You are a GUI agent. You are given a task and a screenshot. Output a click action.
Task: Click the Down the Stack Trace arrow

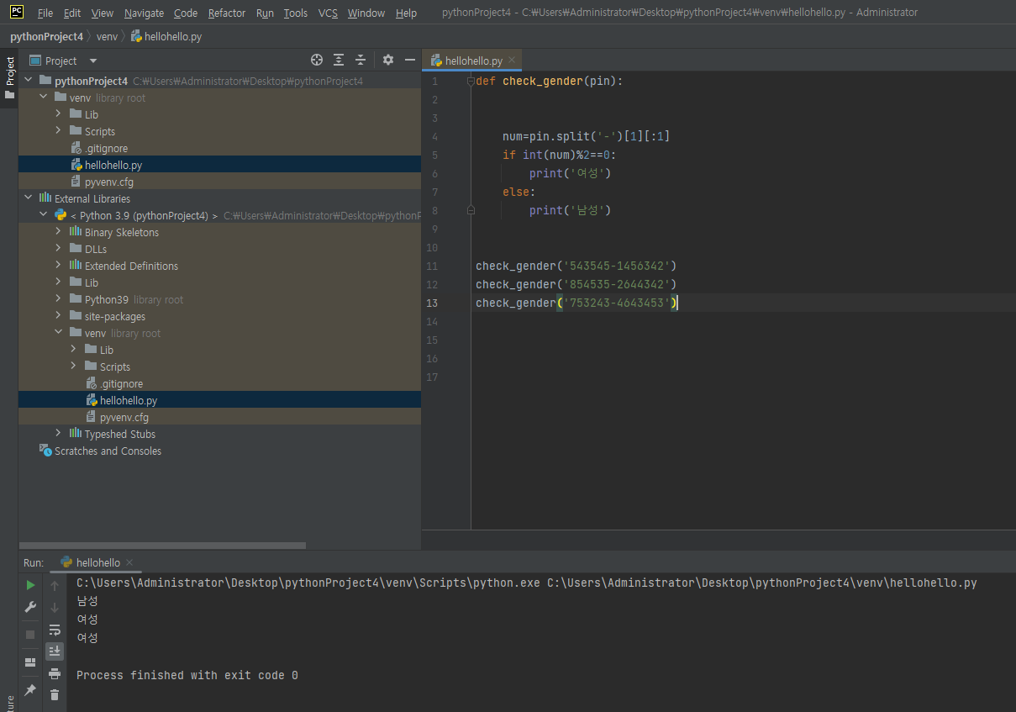[55, 607]
